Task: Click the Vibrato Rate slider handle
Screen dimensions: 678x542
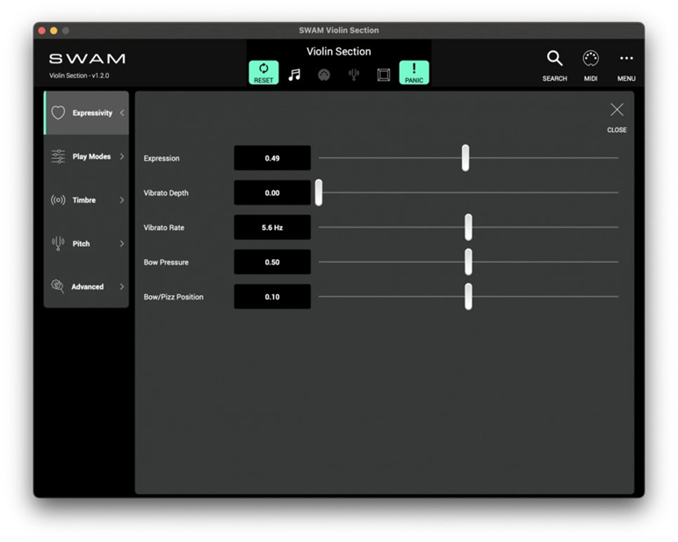Action: [x=468, y=228]
